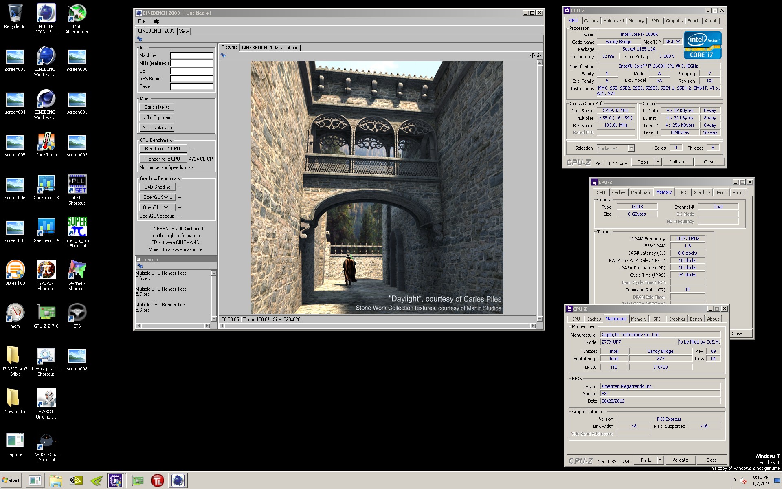This screenshot has width=782, height=489.
Task: Click the To Database button
Action: [157, 128]
